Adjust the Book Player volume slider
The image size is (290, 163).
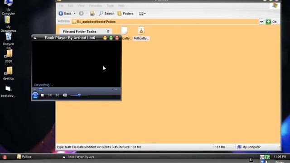79,95
